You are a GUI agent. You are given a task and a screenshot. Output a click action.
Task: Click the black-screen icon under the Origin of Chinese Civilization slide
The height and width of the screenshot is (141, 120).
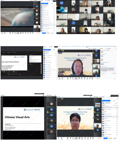11,72
